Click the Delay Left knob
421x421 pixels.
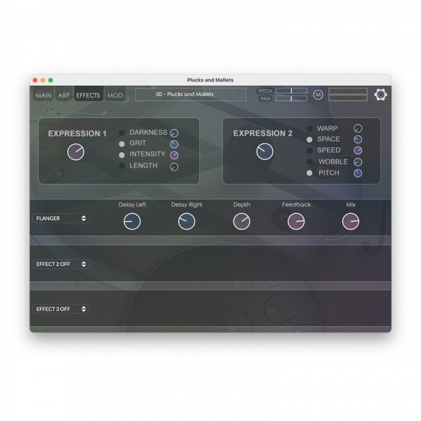pyautogui.click(x=132, y=222)
